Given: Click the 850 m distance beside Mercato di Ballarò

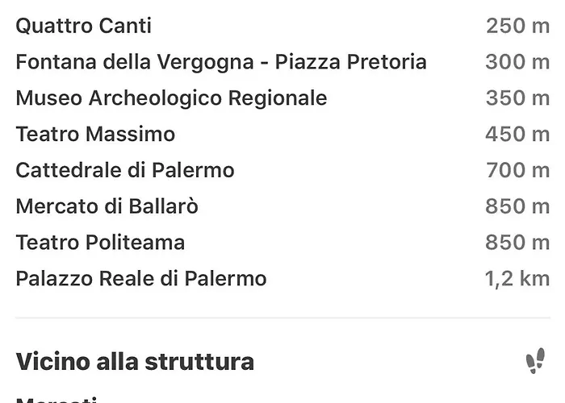Looking at the screenshot, I should [x=517, y=206].
